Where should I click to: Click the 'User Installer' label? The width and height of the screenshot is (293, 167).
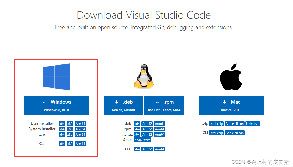point(42,124)
